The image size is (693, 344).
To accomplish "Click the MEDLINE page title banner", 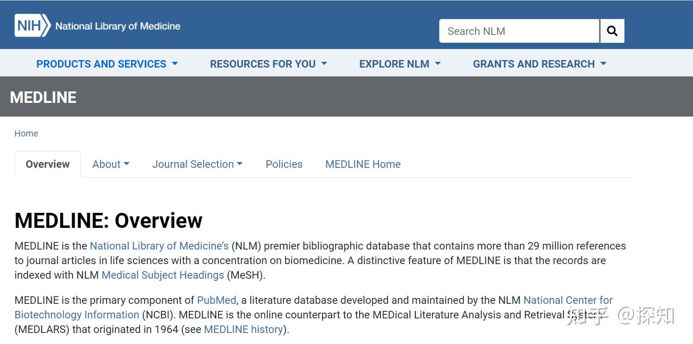I will 43,97.
